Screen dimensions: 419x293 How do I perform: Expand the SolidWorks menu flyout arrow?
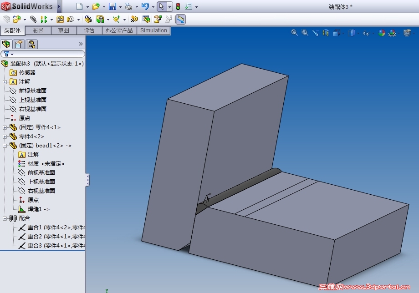(59, 6)
